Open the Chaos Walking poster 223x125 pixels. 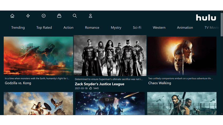click(x=182, y=56)
